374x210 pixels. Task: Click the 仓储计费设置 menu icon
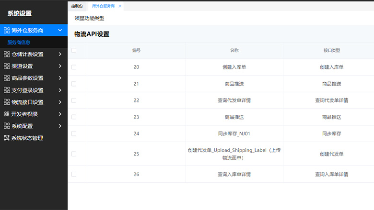click(x=7, y=54)
